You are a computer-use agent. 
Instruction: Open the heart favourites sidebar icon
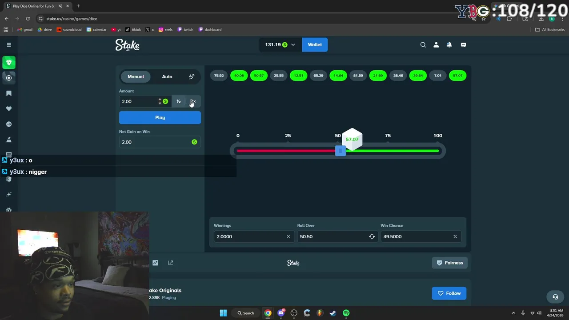click(9, 108)
